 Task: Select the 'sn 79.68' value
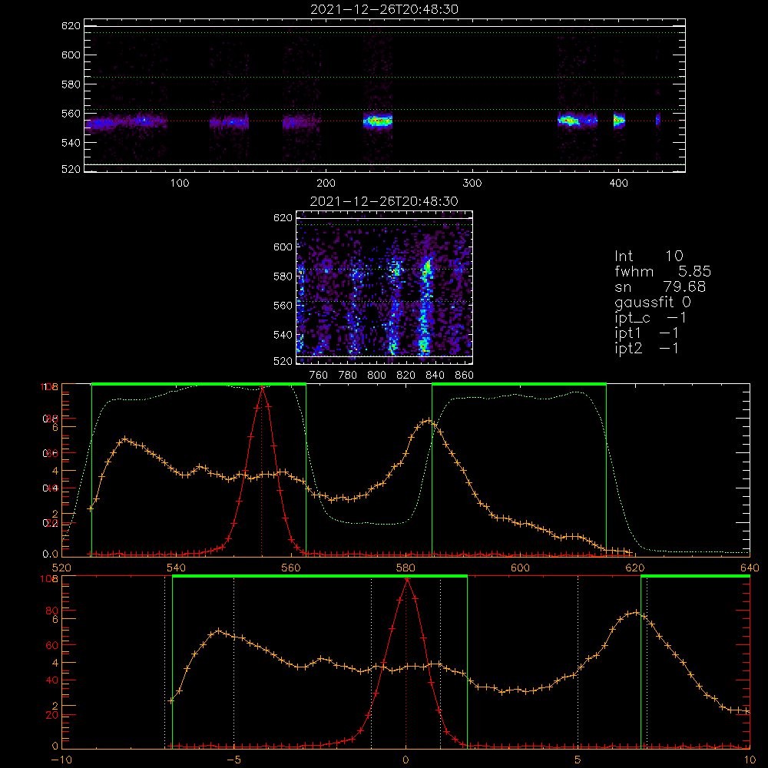click(x=660, y=286)
